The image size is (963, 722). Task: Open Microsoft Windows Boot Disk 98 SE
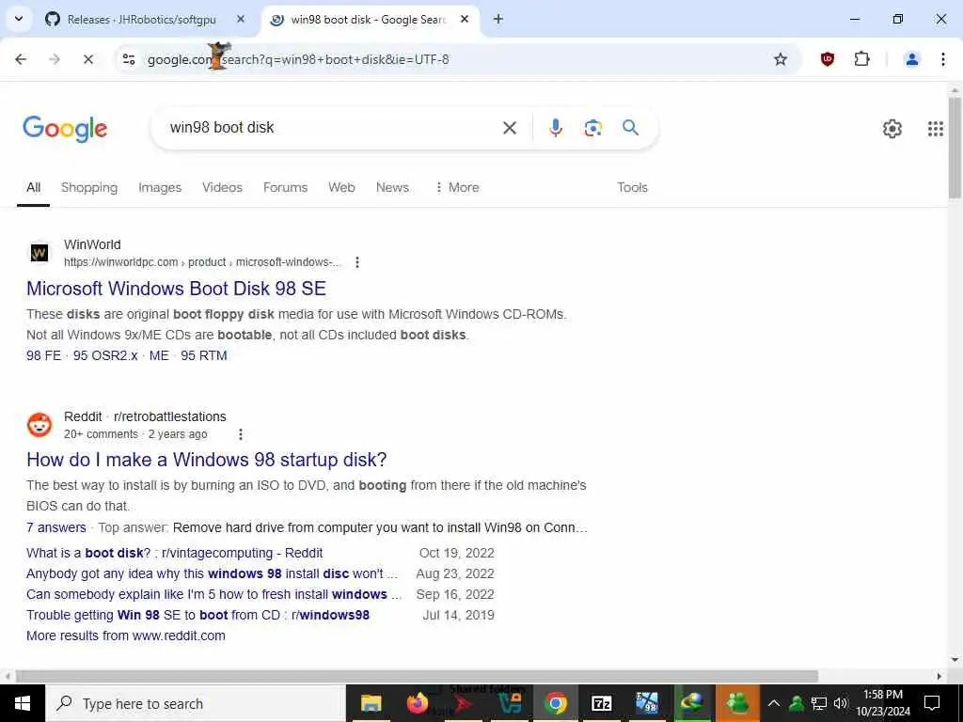click(176, 288)
